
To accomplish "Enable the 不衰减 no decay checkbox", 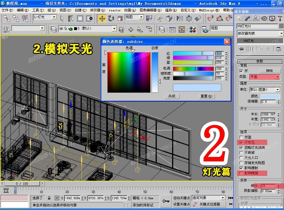I will click(x=241, y=153).
